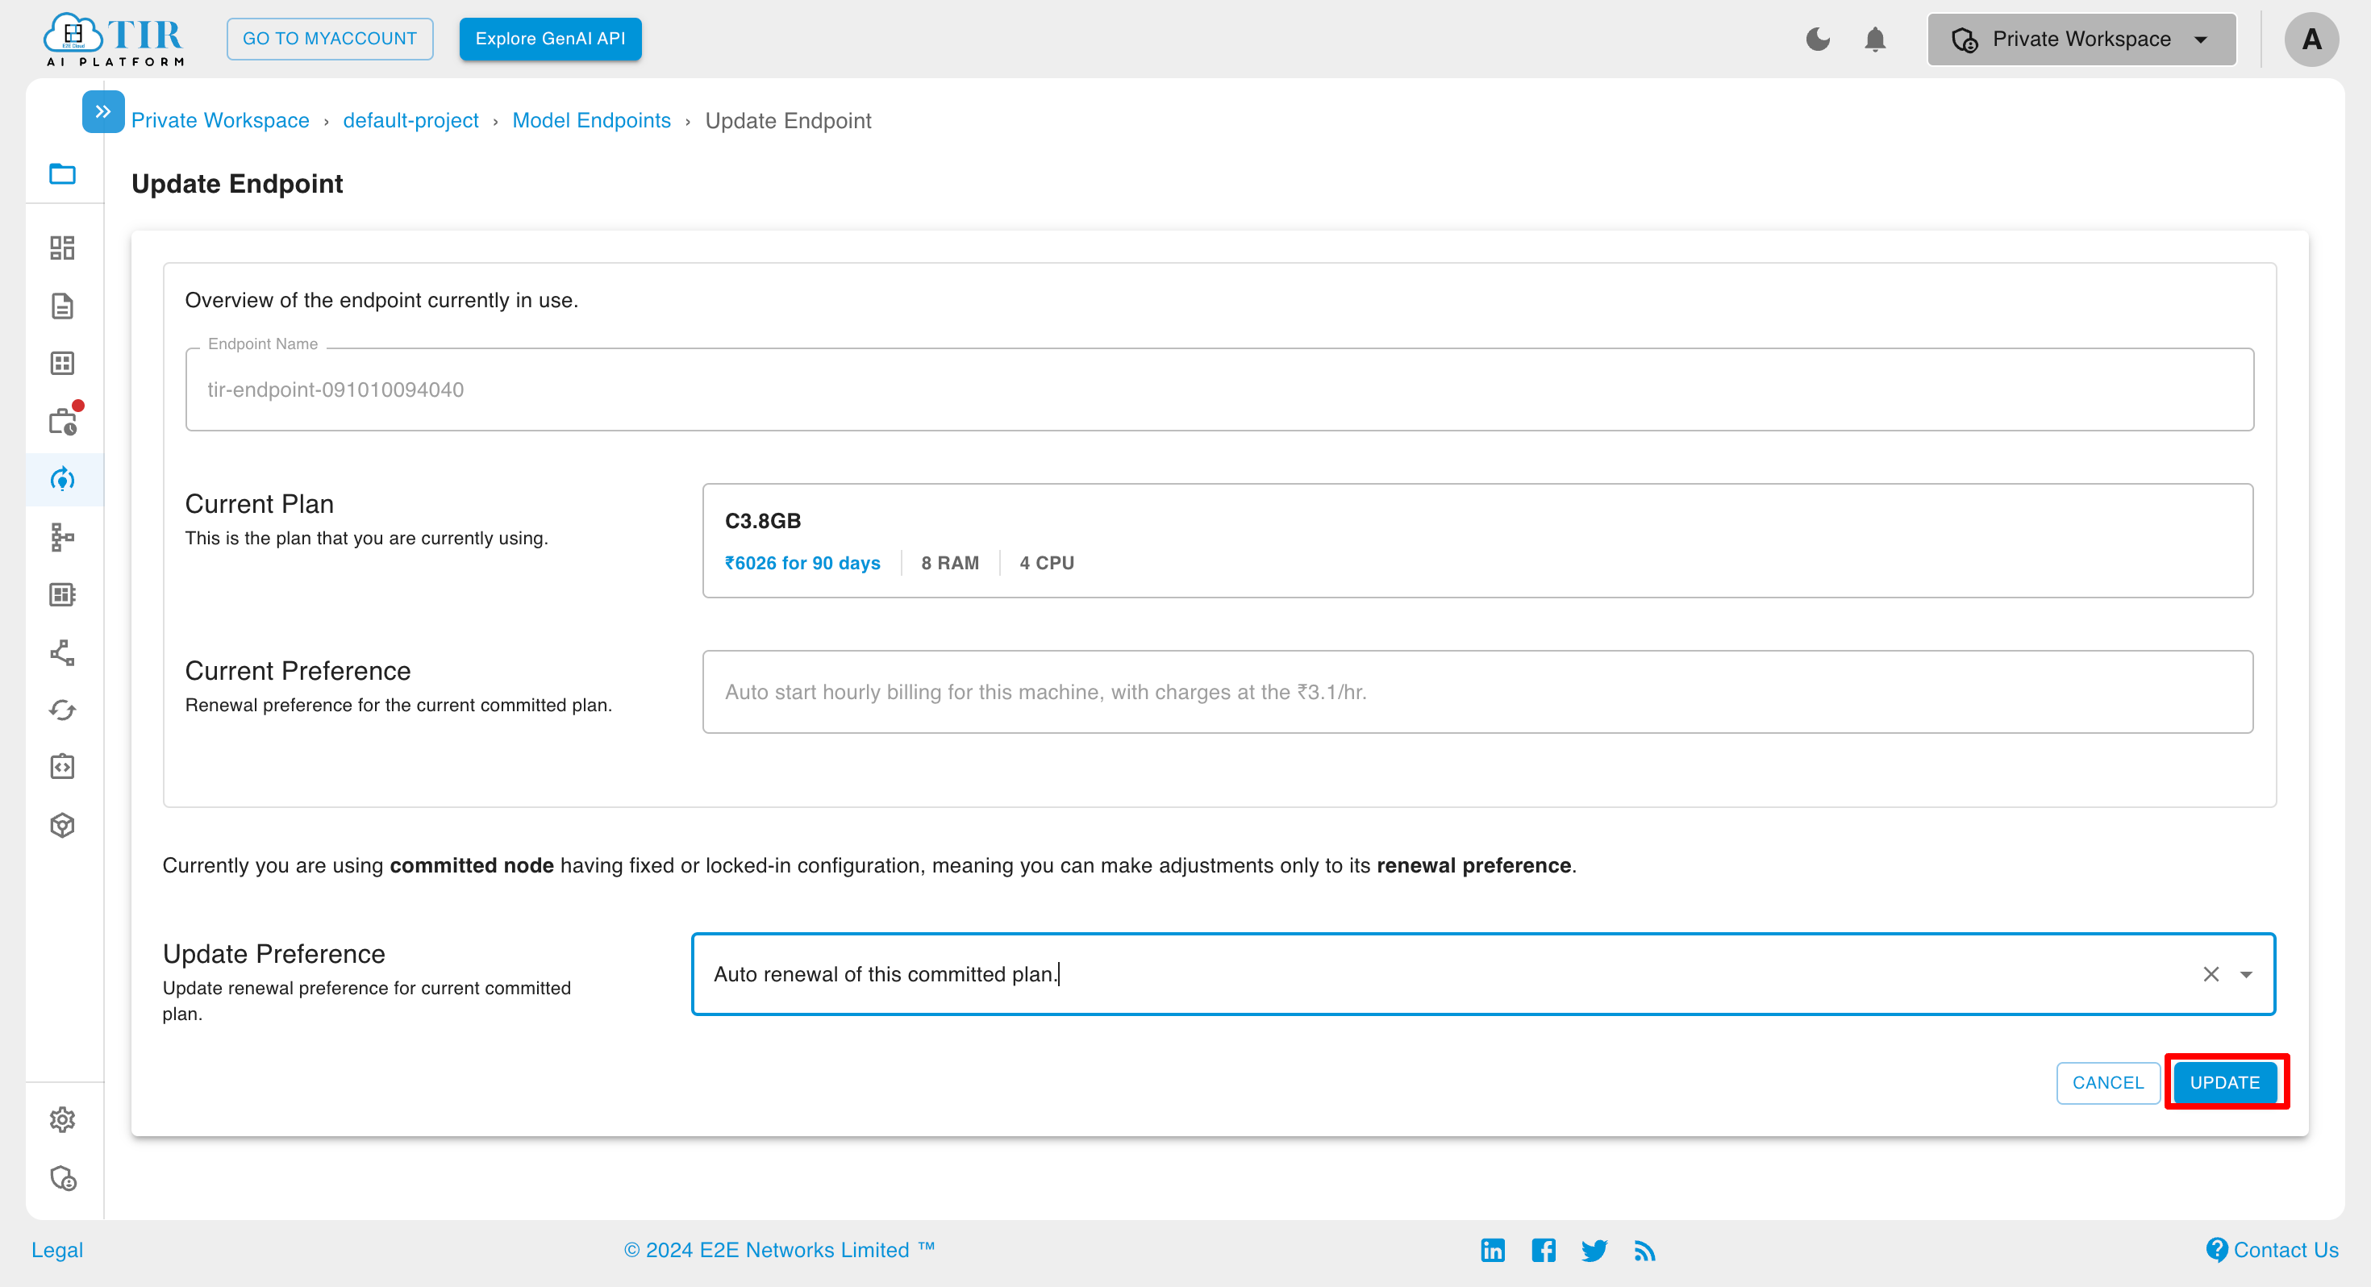Open the settings gear in sidebar

(x=63, y=1119)
